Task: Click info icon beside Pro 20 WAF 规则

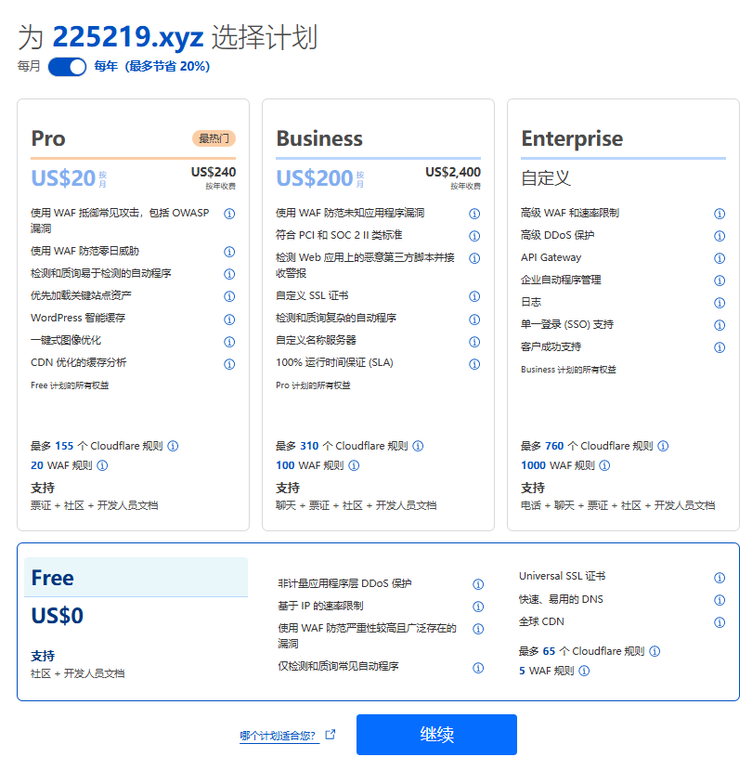Action: coord(103,466)
